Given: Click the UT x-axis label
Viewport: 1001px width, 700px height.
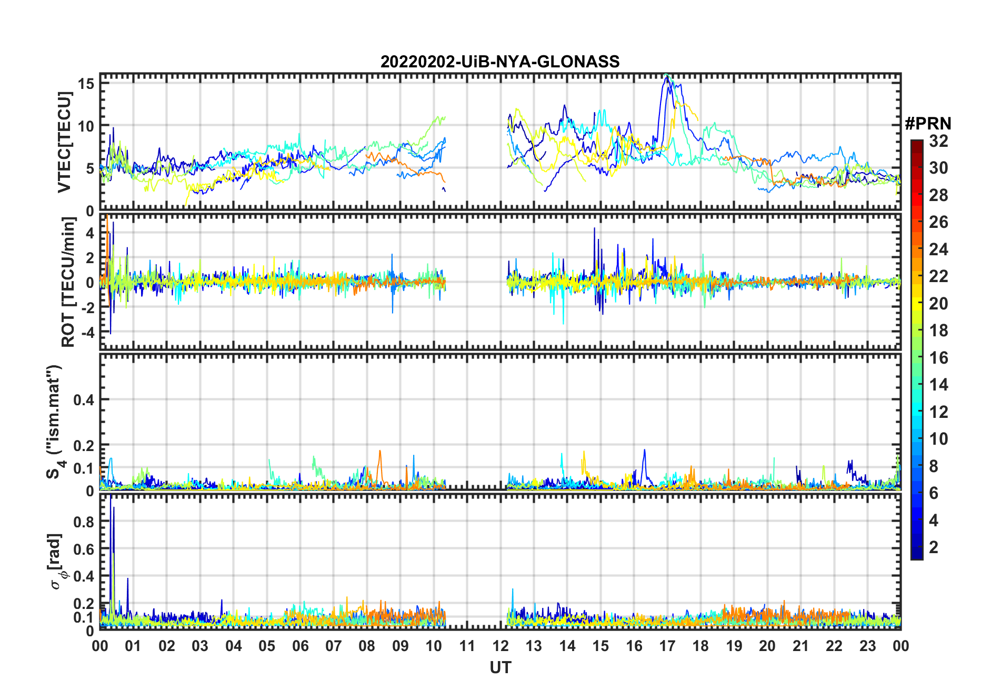Looking at the screenshot, I should pos(500,667).
